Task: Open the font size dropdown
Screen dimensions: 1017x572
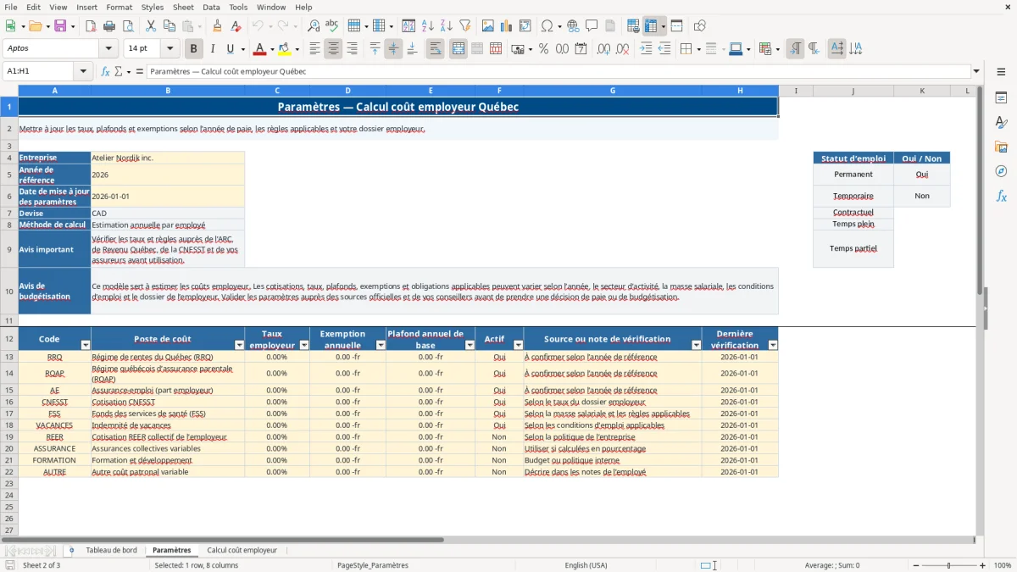Action: coord(169,49)
